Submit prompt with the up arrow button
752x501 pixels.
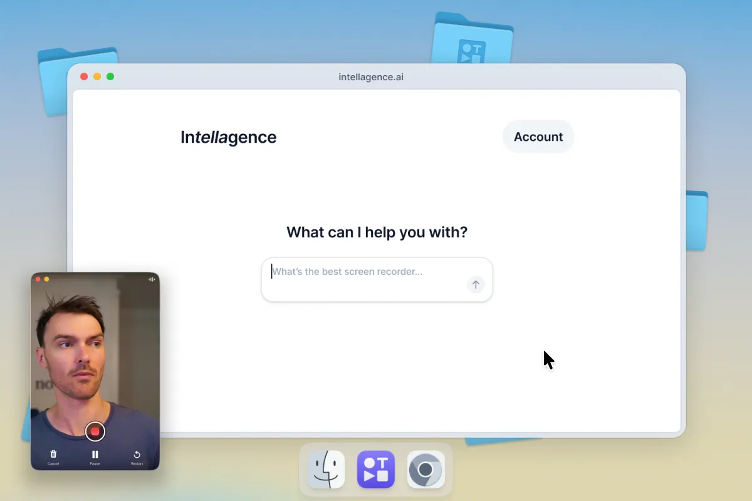click(x=476, y=285)
